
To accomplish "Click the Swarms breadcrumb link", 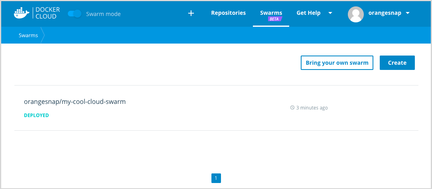I will tap(28, 35).
